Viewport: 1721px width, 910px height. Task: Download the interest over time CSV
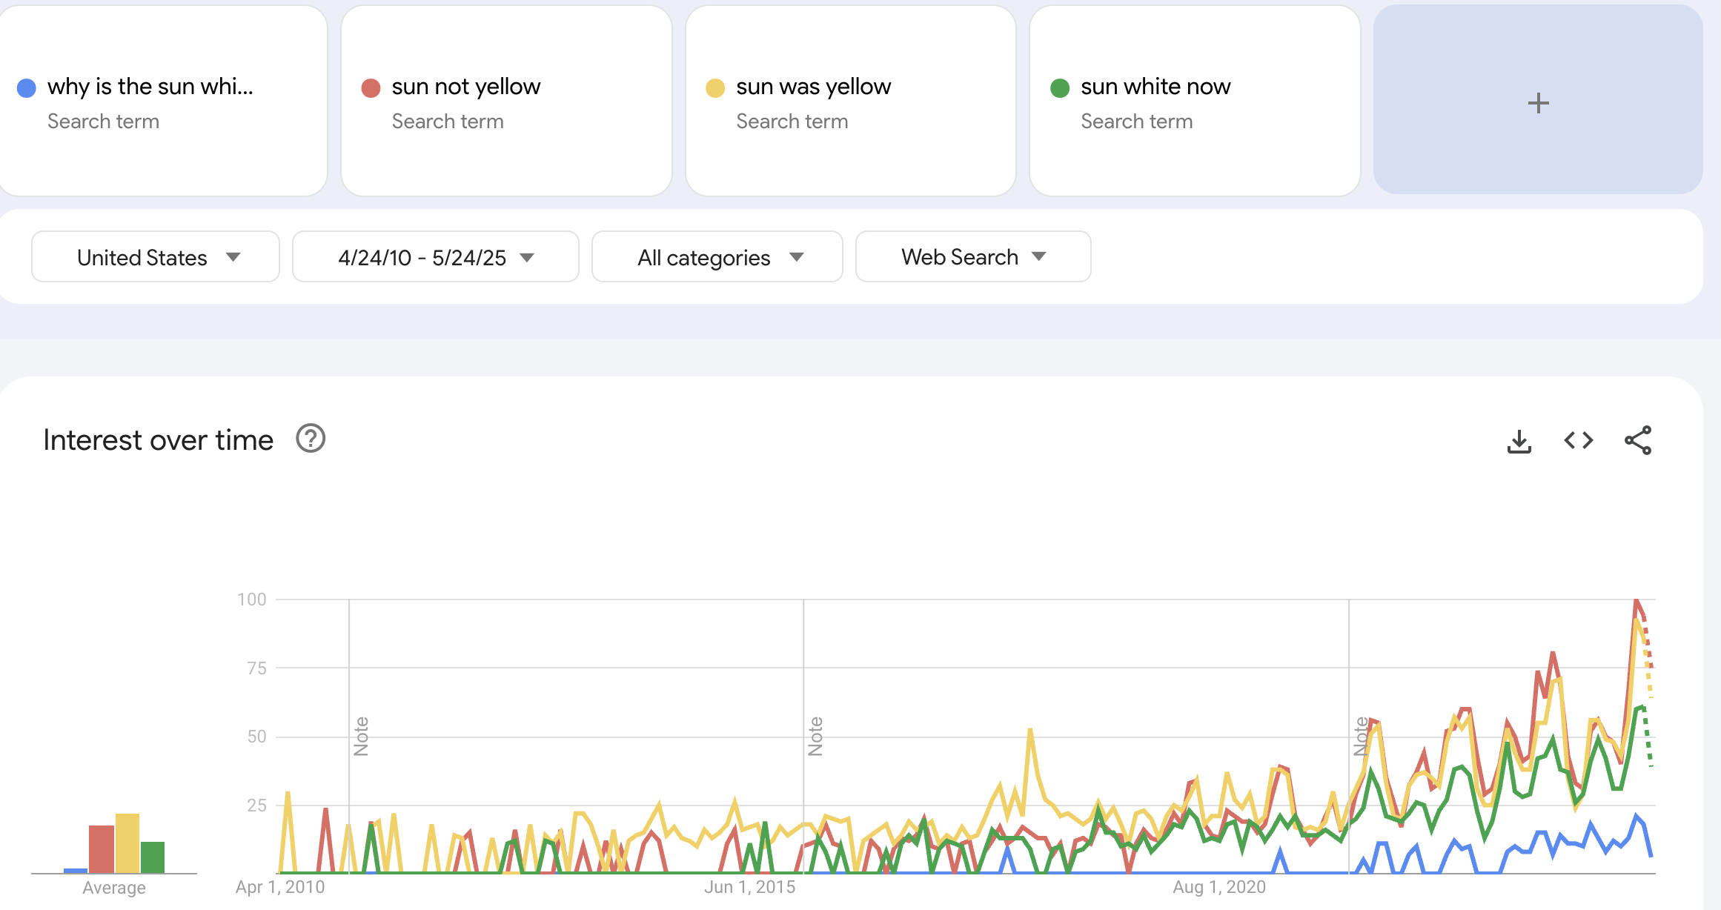click(x=1519, y=441)
